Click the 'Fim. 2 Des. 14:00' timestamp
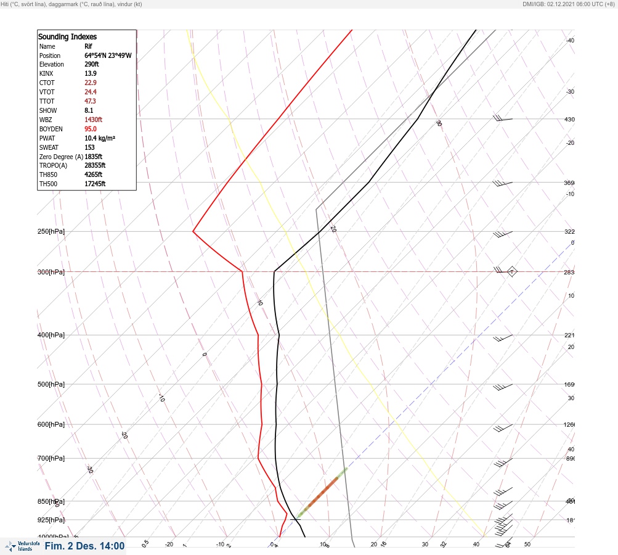The height and width of the screenshot is (555, 618). click(85, 546)
